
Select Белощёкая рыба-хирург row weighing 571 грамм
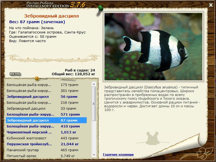pyautogui.click(x=46, y=114)
